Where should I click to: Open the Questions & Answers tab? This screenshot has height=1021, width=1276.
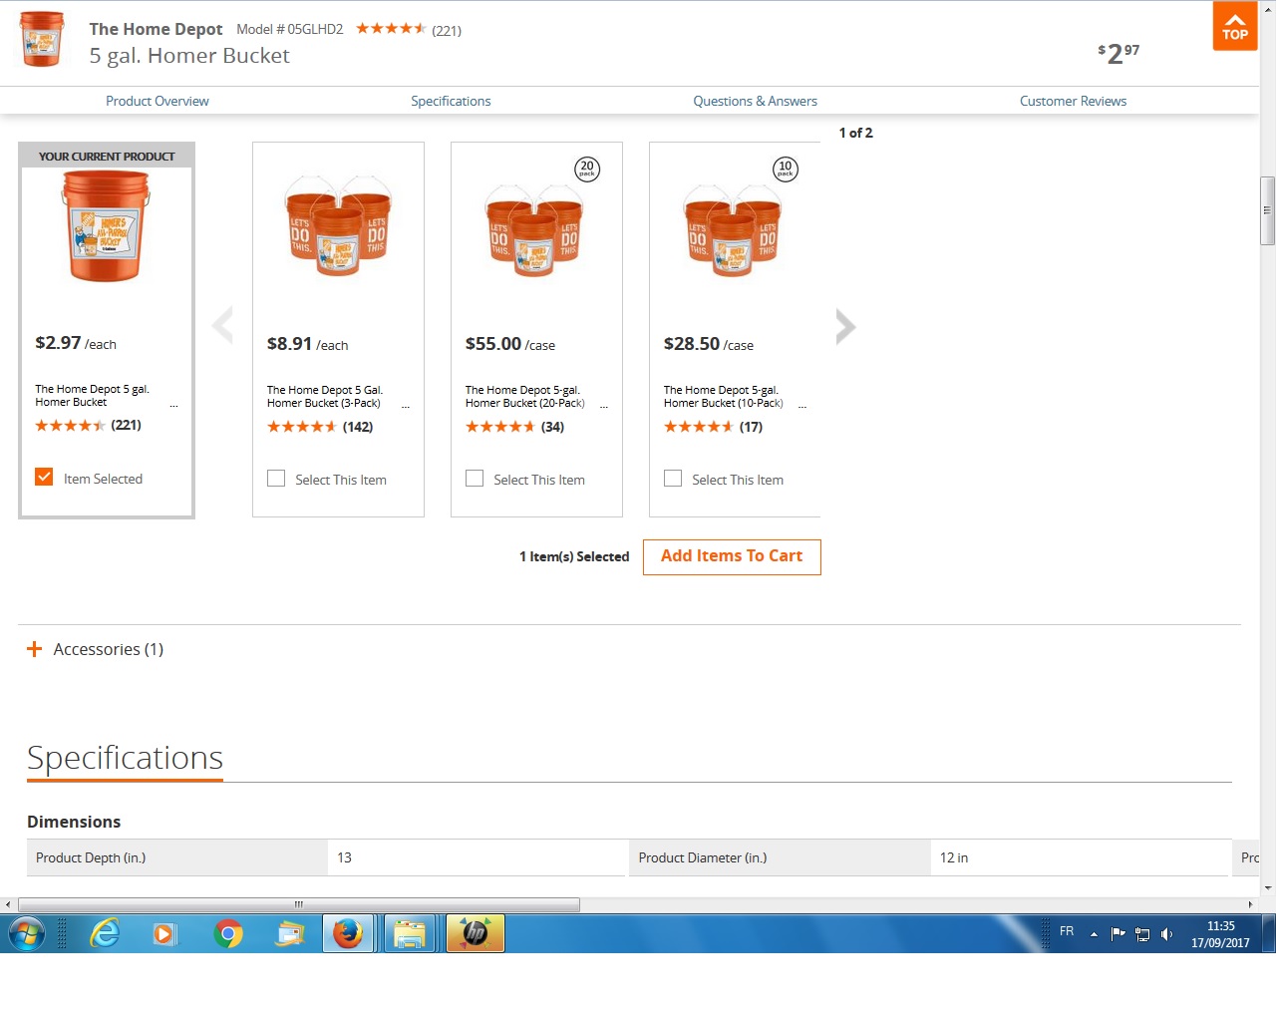[755, 101]
